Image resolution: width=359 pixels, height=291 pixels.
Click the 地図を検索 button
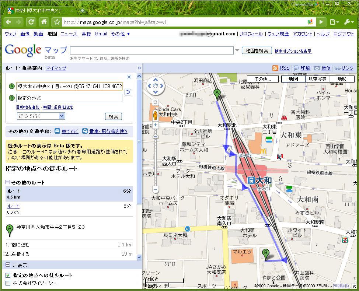pyautogui.click(x=257, y=51)
